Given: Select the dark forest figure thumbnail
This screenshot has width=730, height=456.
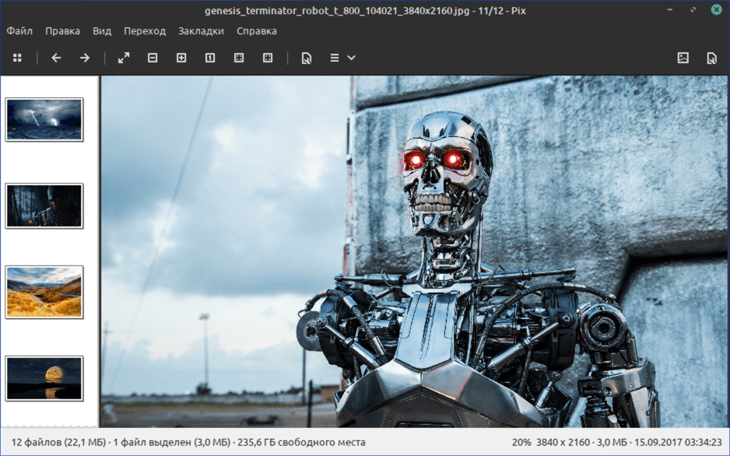Looking at the screenshot, I should click(44, 205).
